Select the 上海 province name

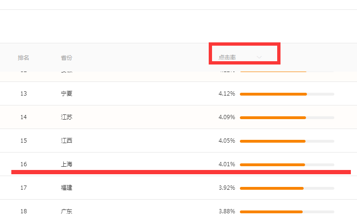[x=67, y=164]
